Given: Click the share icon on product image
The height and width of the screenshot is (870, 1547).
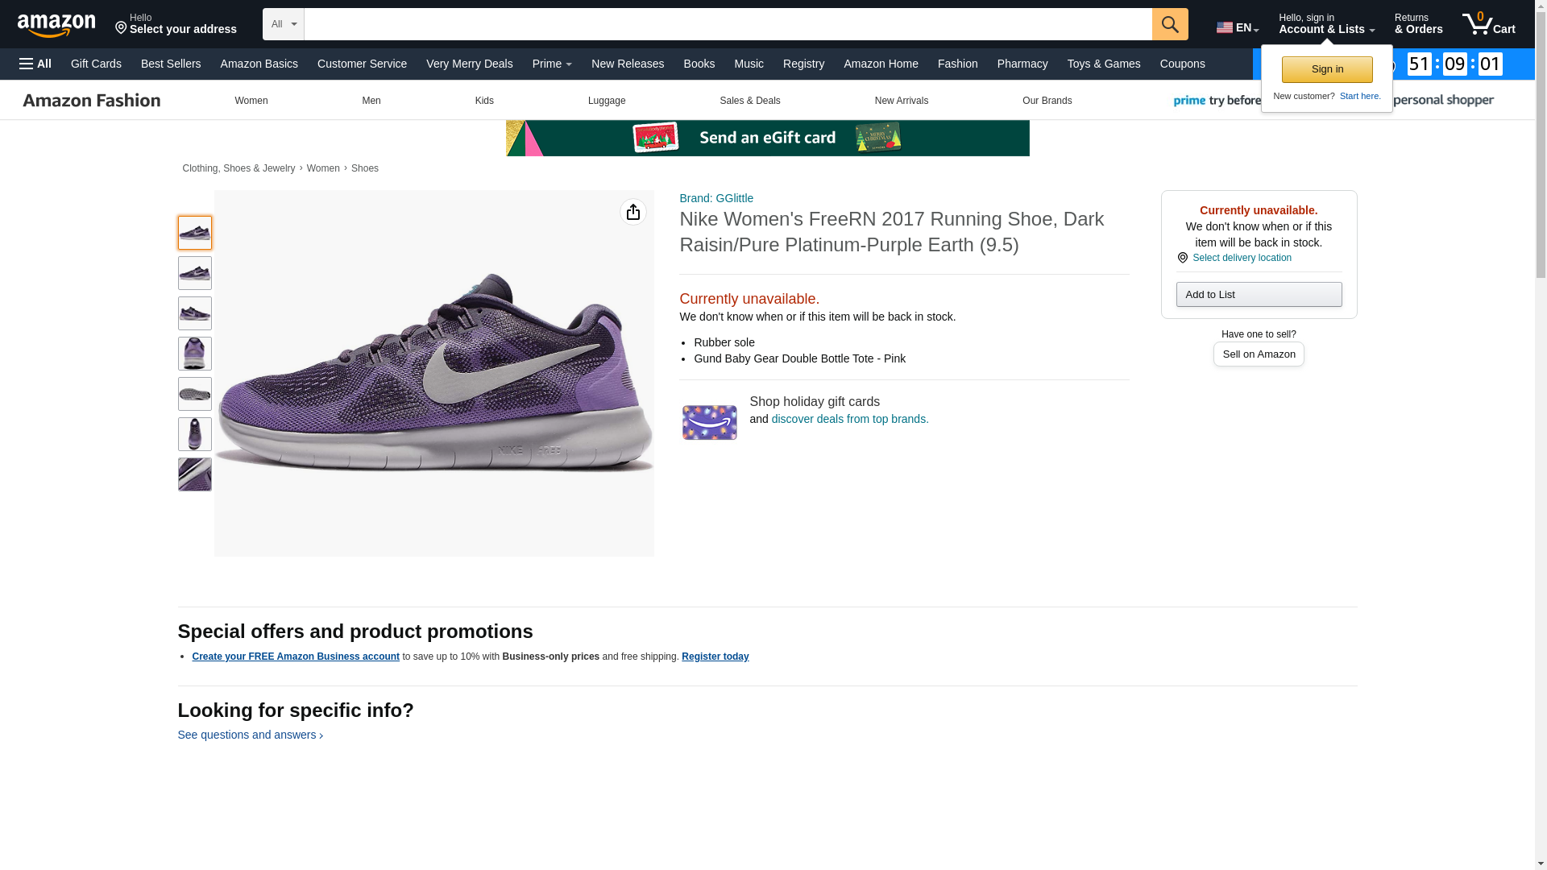Looking at the screenshot, I should coord(632,212).
